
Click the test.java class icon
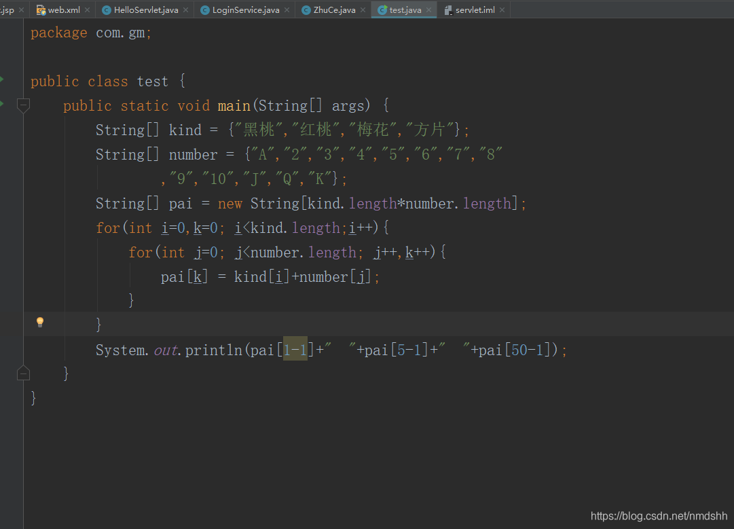(382, 10)
